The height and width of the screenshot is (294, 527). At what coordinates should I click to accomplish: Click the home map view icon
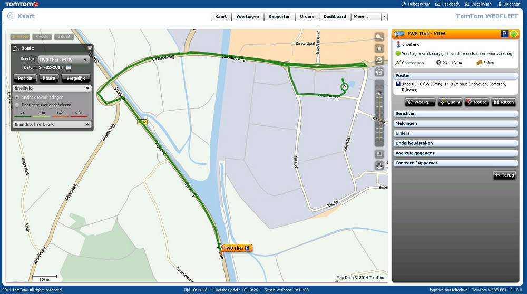click(379, 48)
